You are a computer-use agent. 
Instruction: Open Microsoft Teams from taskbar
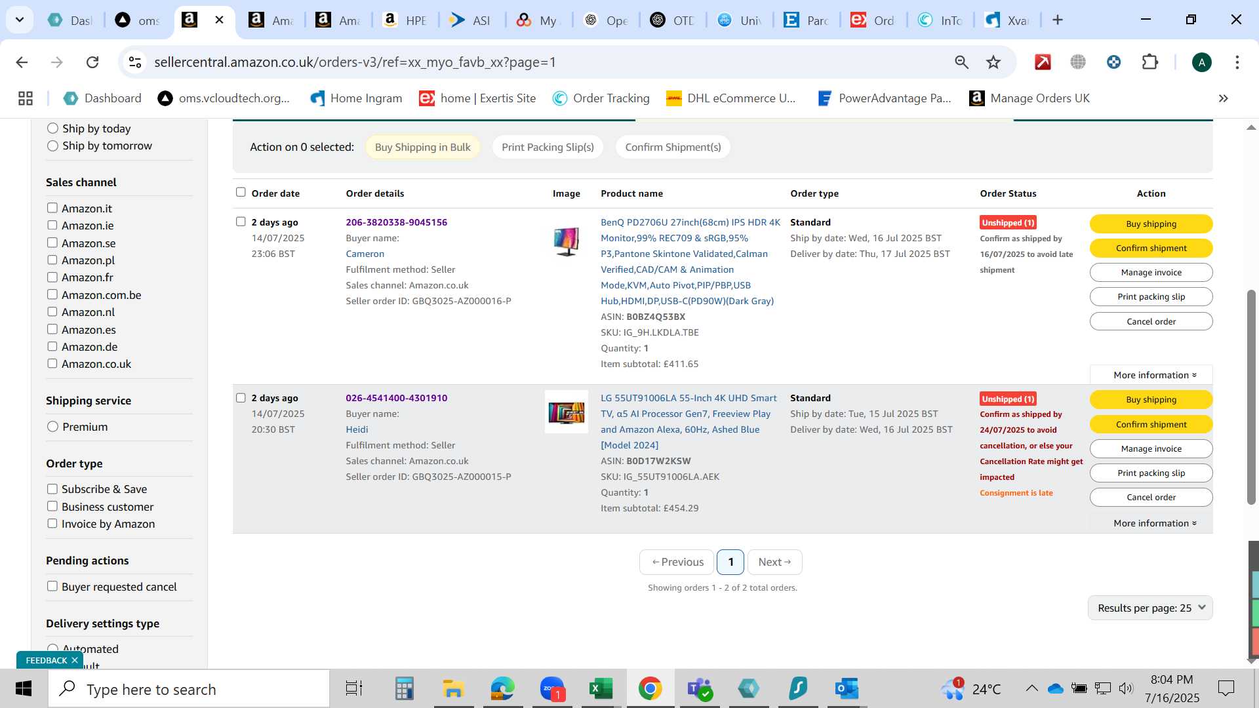(x=699, y=689)
